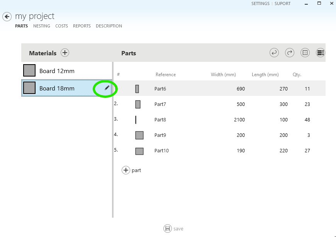Go to the REPORTS tab
This screenshot has width=336, height=237.
point(82,26)
